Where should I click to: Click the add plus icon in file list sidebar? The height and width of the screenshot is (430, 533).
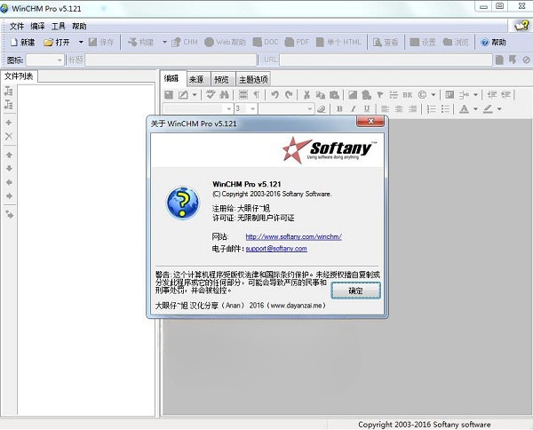(9, 122)
